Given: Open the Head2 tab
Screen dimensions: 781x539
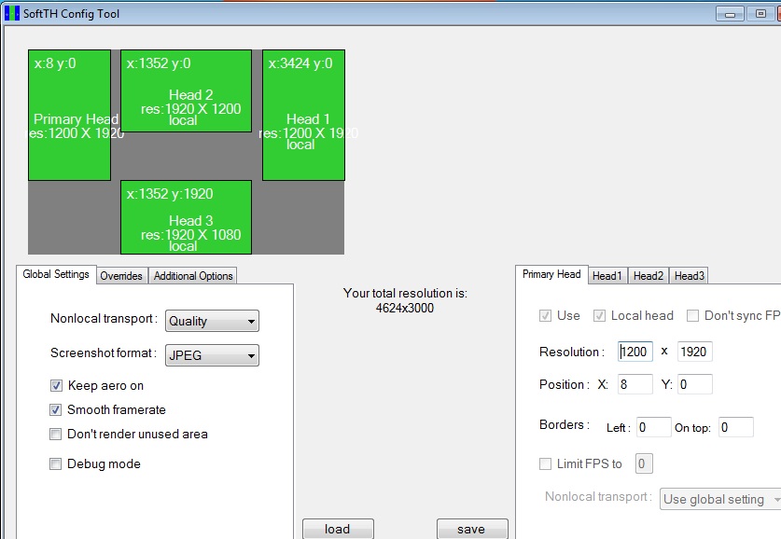Looking at the screenshot, I should (648, 276).
